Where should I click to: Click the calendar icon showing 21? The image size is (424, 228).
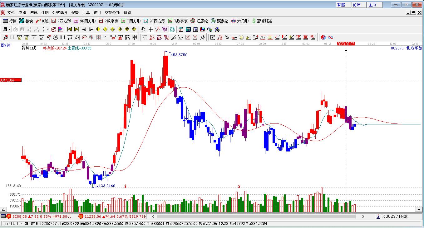pos(181,29)
